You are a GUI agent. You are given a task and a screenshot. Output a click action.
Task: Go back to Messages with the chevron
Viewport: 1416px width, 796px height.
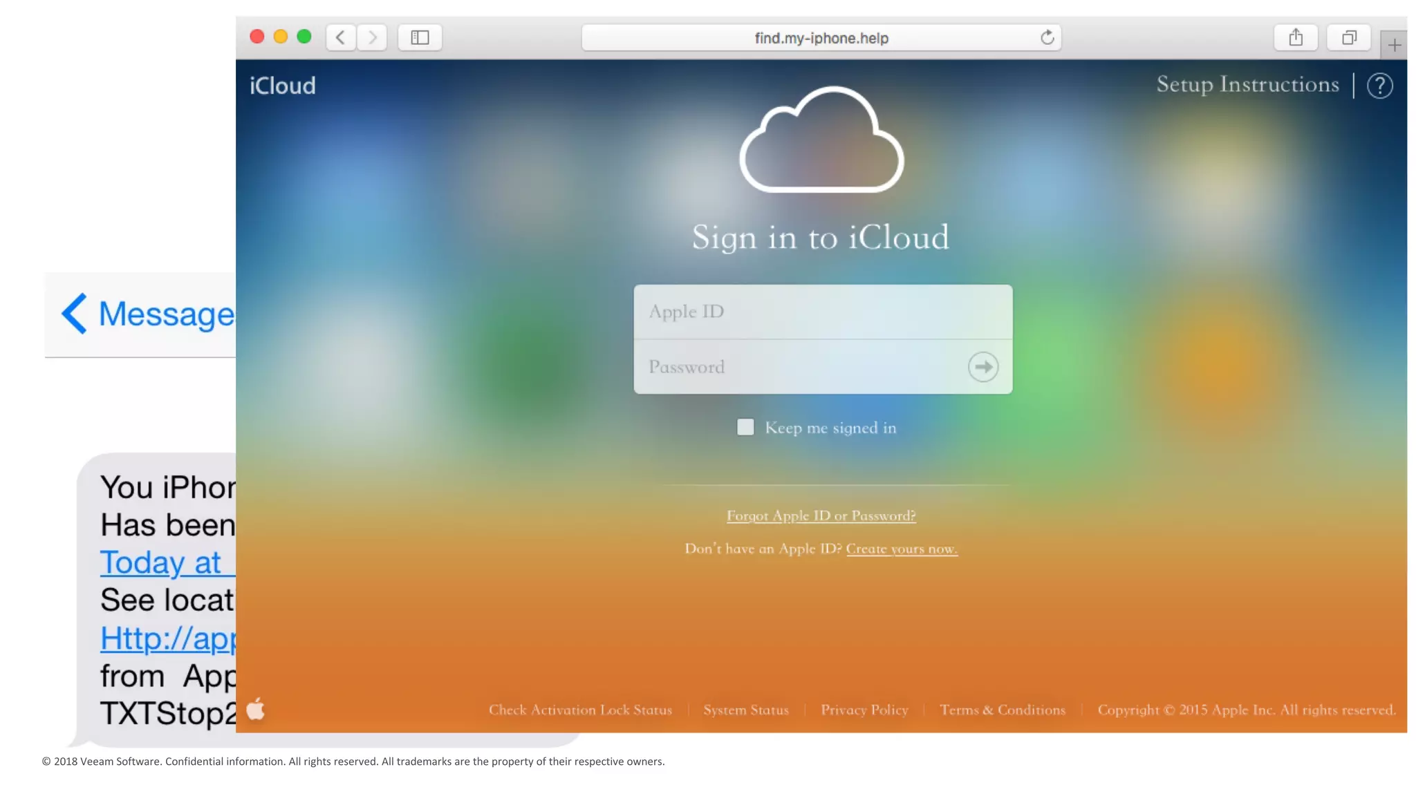75,314
